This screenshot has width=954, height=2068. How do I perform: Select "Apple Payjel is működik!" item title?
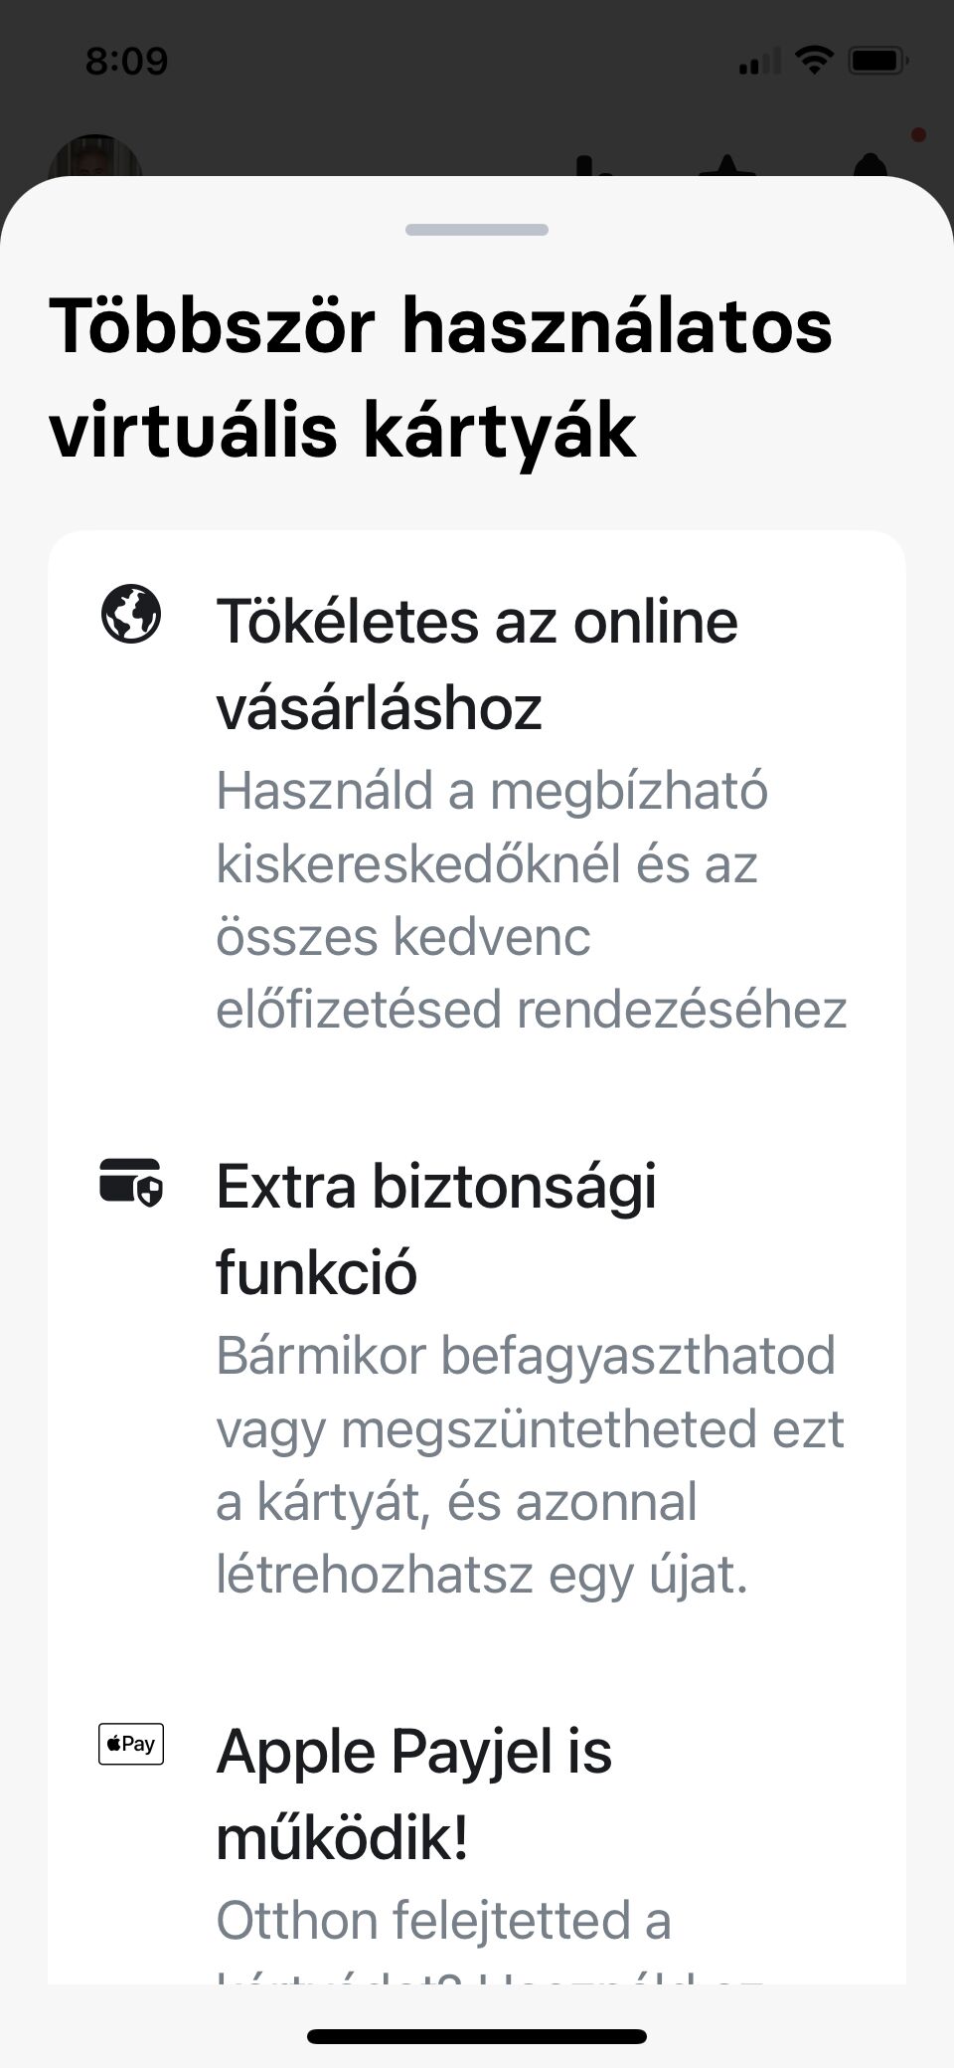click(413, 1794)
